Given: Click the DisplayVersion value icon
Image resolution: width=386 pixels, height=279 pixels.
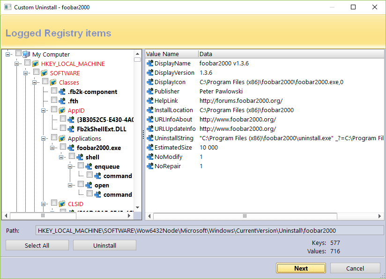Looking at the screenshot, I should (150, 73).
